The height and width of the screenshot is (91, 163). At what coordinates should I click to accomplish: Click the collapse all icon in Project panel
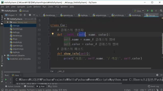click(25, 15)
